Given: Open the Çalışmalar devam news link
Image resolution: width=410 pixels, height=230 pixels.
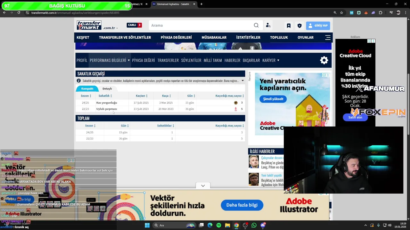Looking at the screenshot, I should point(272,158).
